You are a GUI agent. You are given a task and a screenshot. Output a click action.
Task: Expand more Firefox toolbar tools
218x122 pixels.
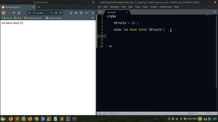click(x=86, y=13)
